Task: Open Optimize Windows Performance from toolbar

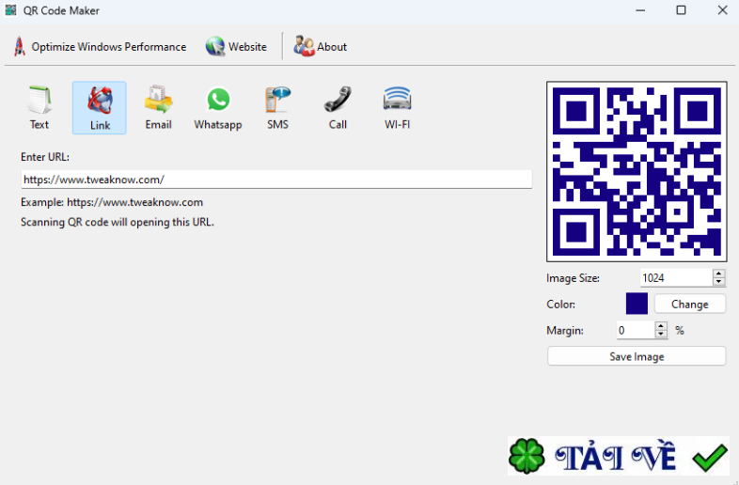Action: (100, 47)
